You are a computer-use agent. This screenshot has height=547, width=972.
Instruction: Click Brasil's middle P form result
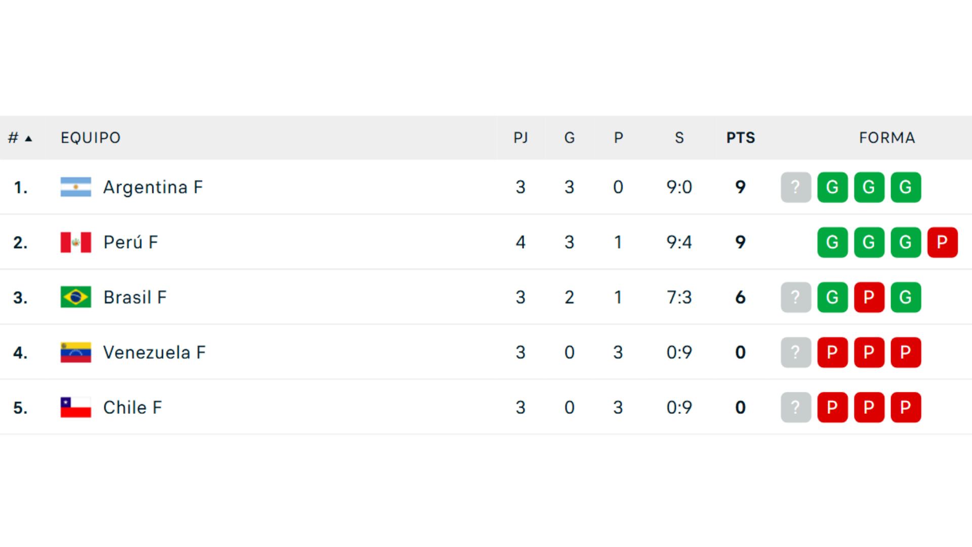pos(869,297)
